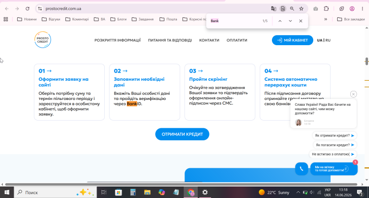Open Calculator from taskbar

click(x=133, y=192)
